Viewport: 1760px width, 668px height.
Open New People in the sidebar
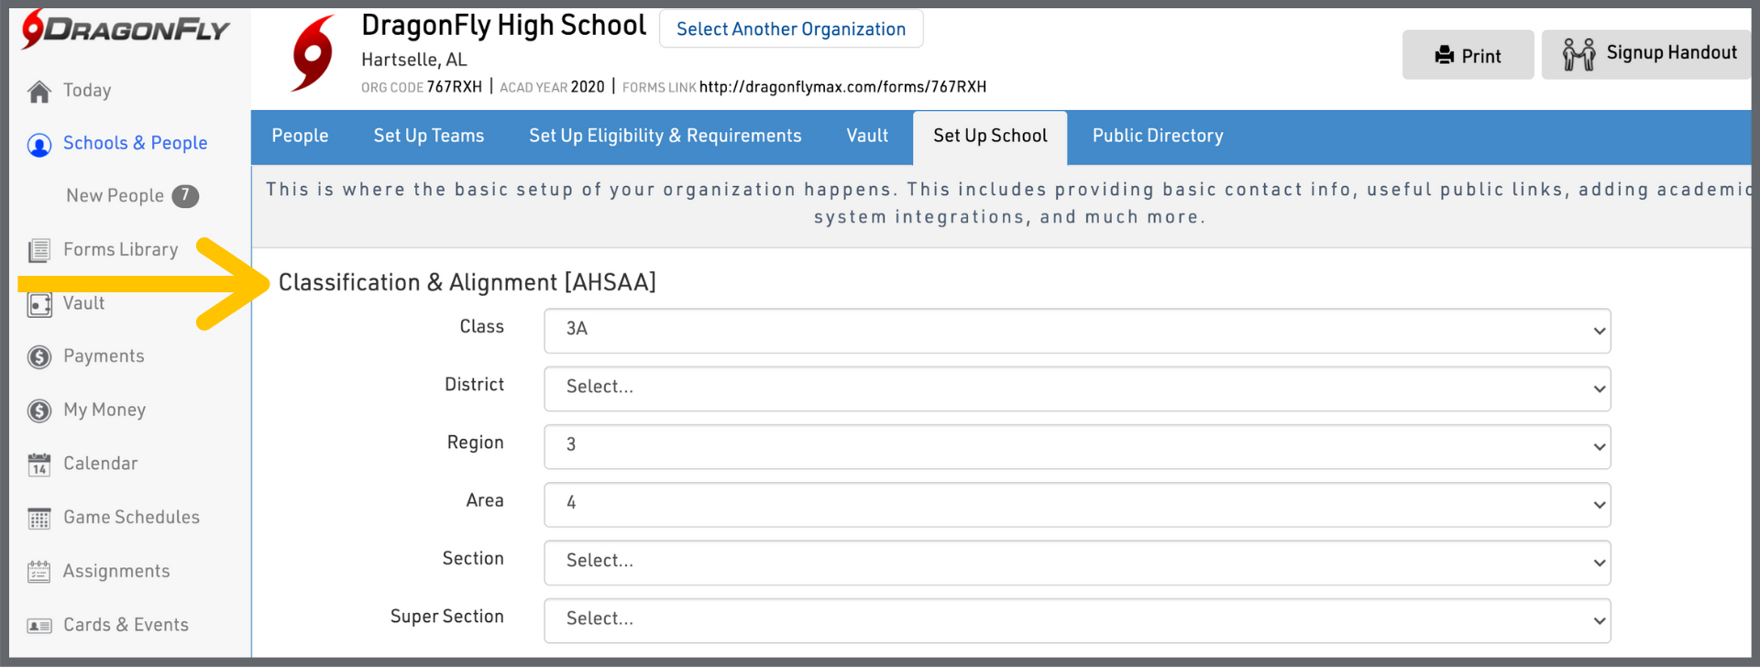point(115,196)
